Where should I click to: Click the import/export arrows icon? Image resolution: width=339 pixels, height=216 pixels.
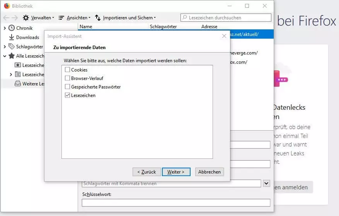pos(98,18)
